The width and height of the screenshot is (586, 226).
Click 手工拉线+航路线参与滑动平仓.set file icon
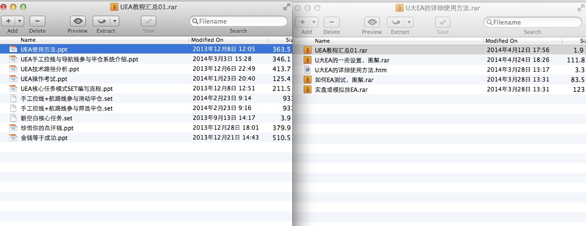(13, 98)
